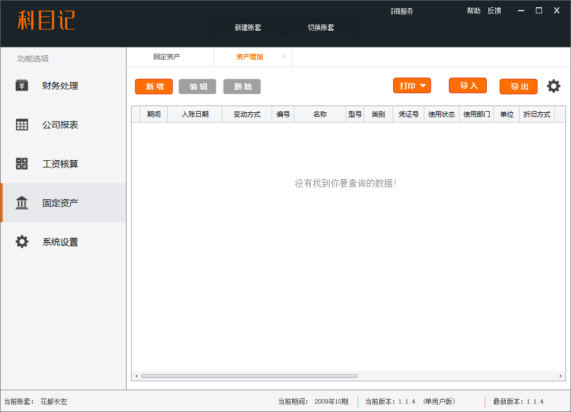The width and height of the screenshot is (571, 412).
Task: Click the table's horizontal scrollbar thumb
Action: coord(249,376)
